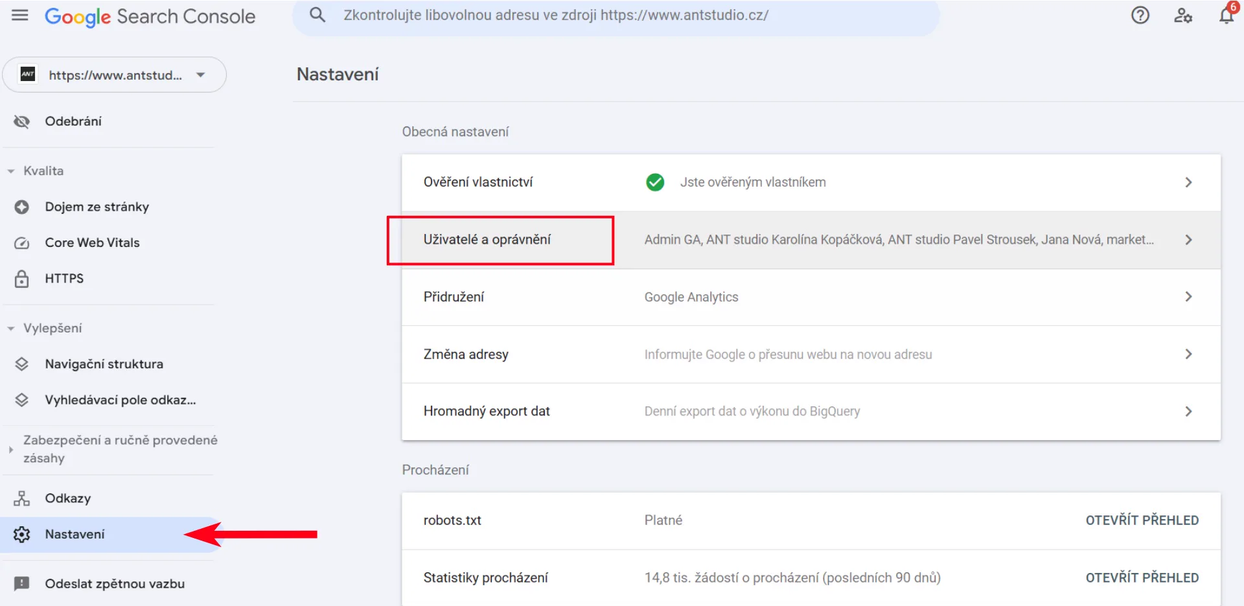Click the robots.txt row label
Screen dimensions: 1244x606
coord(452,520)
